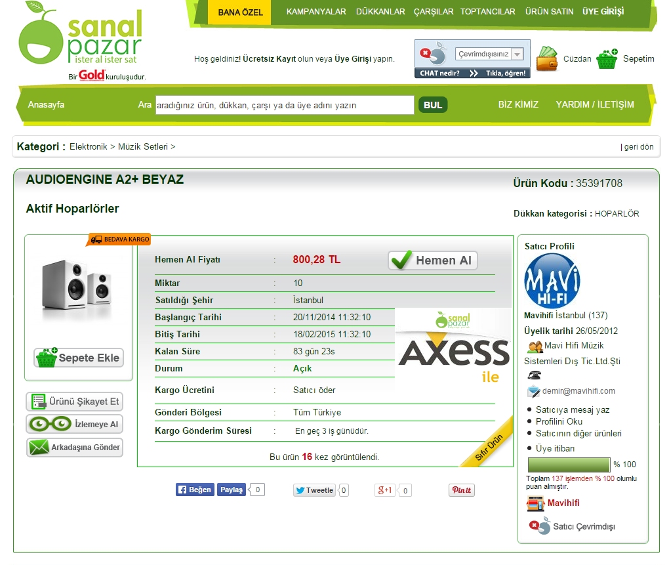Click the product search input field
Viewport: 669px width, 565px height.
285,105
